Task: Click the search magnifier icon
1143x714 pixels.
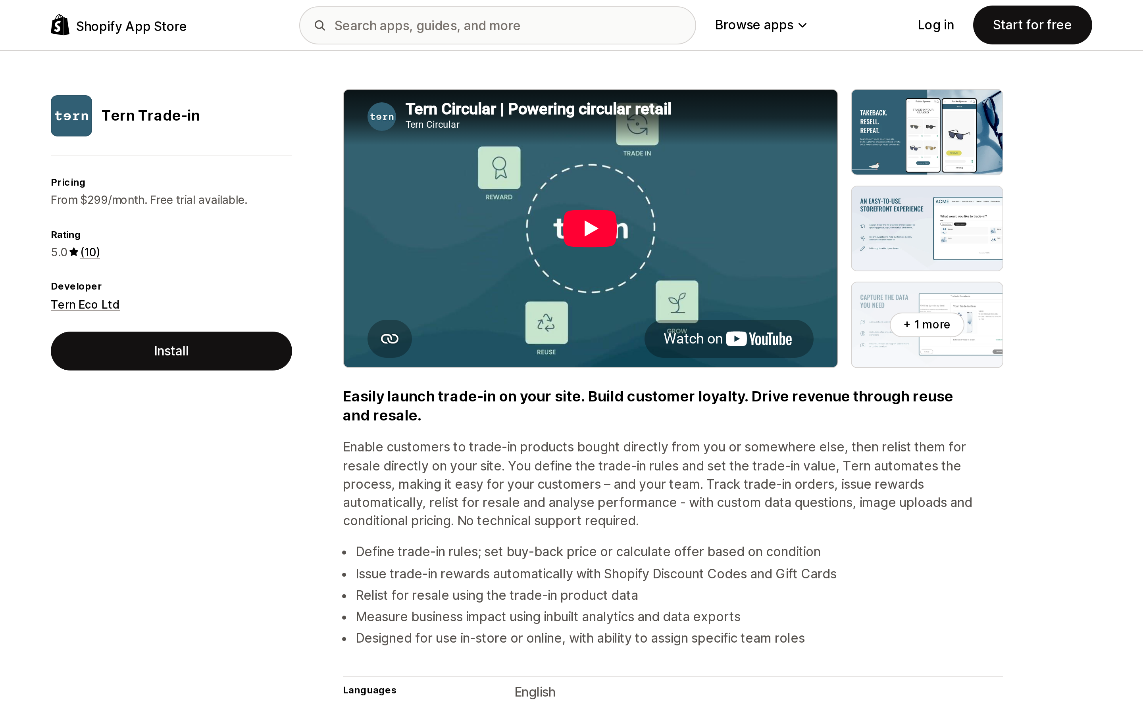Action: coord(320,25)
